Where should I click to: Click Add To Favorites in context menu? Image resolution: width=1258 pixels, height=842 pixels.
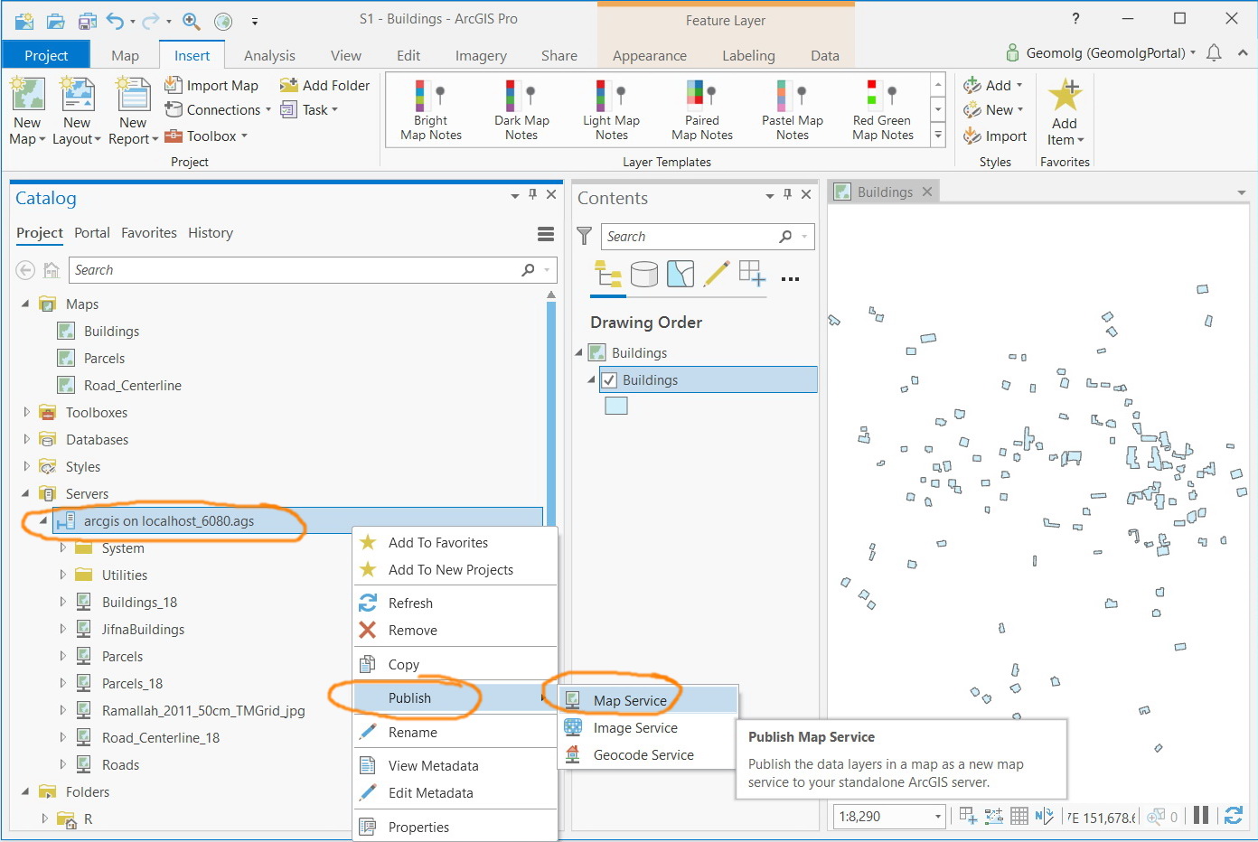point(455,543)
